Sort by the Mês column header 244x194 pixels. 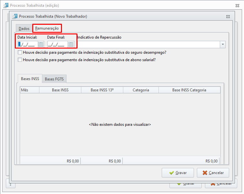pyautogui.click(x=30, y=90)
